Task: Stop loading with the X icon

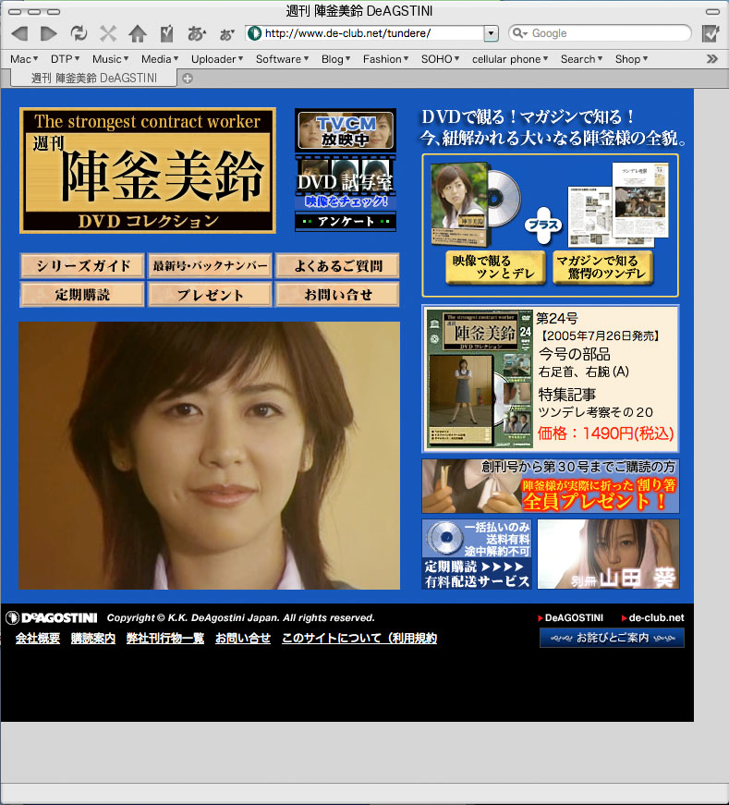Action: pyautogui.click(x=108, y=34)
